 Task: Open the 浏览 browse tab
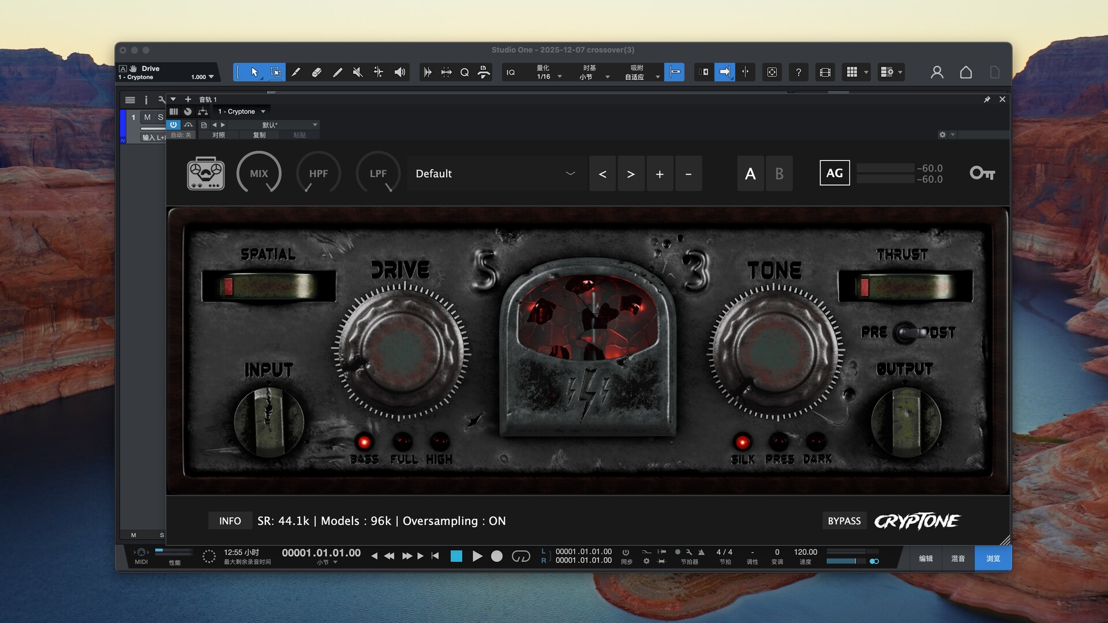coord(993,558)
